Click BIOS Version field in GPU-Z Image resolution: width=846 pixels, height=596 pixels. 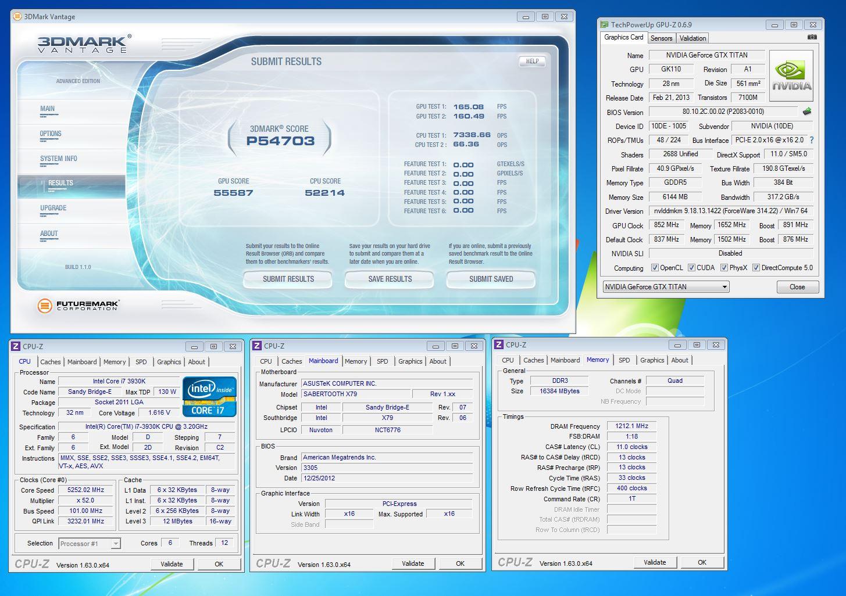723,112
